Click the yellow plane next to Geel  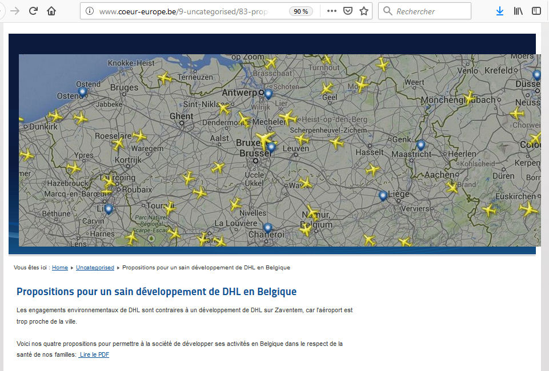pos(327,88)
